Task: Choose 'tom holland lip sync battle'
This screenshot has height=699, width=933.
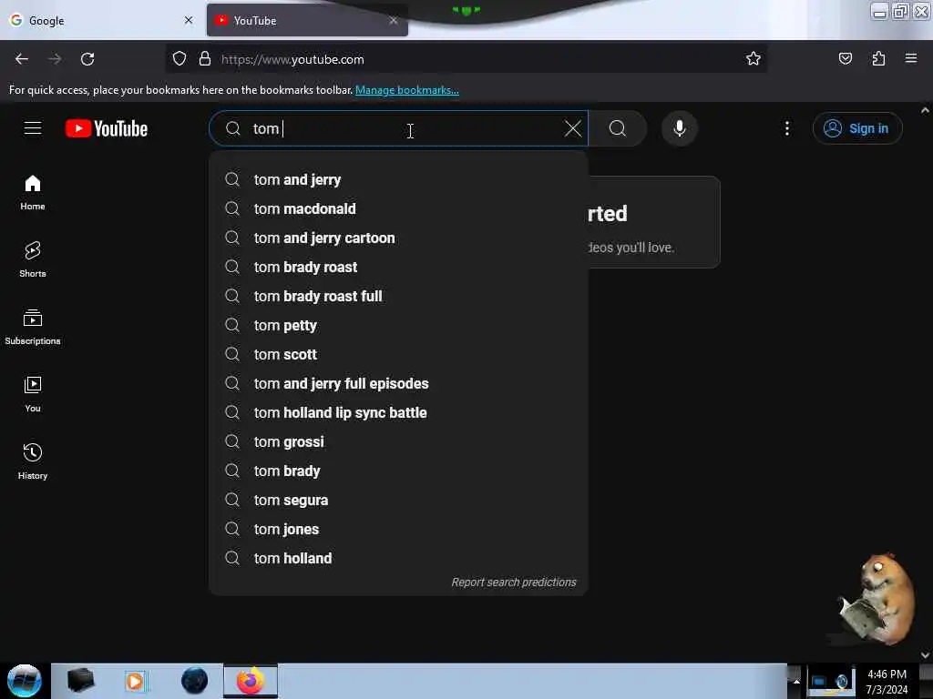Action: 398,412
